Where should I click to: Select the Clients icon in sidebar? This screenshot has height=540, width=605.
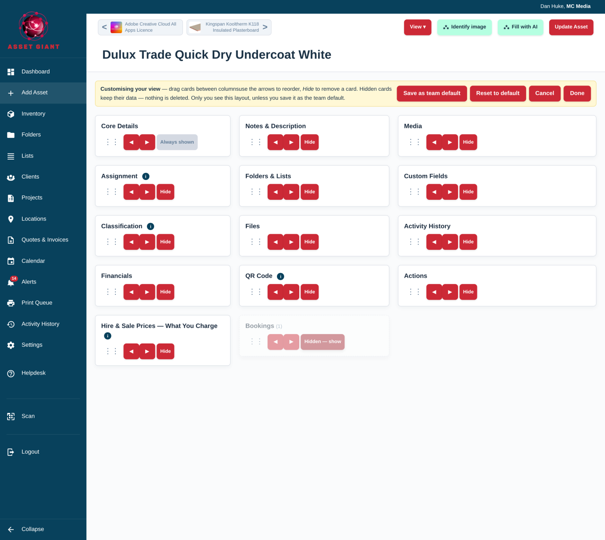[x=11, y=177]
